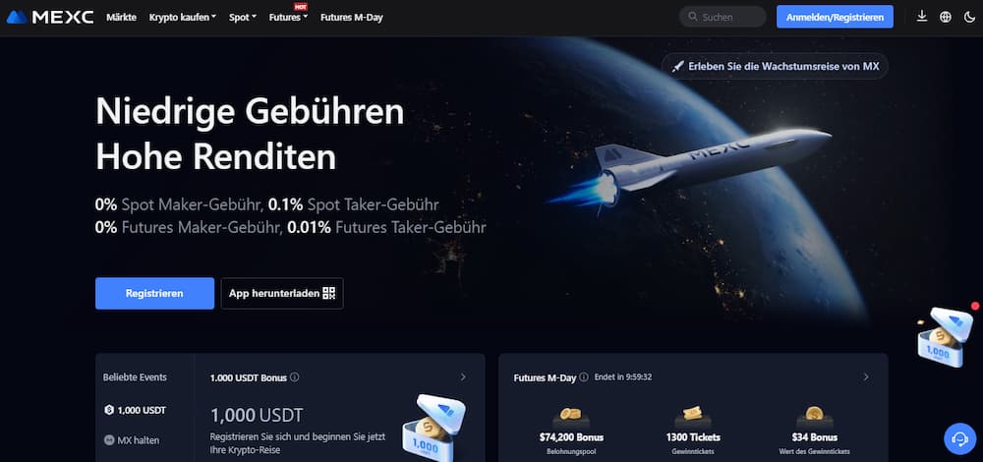Open the 1.000 USDT Bonus card arrow
This screenshot has height=462, width=983.
(x=463, y=376)
